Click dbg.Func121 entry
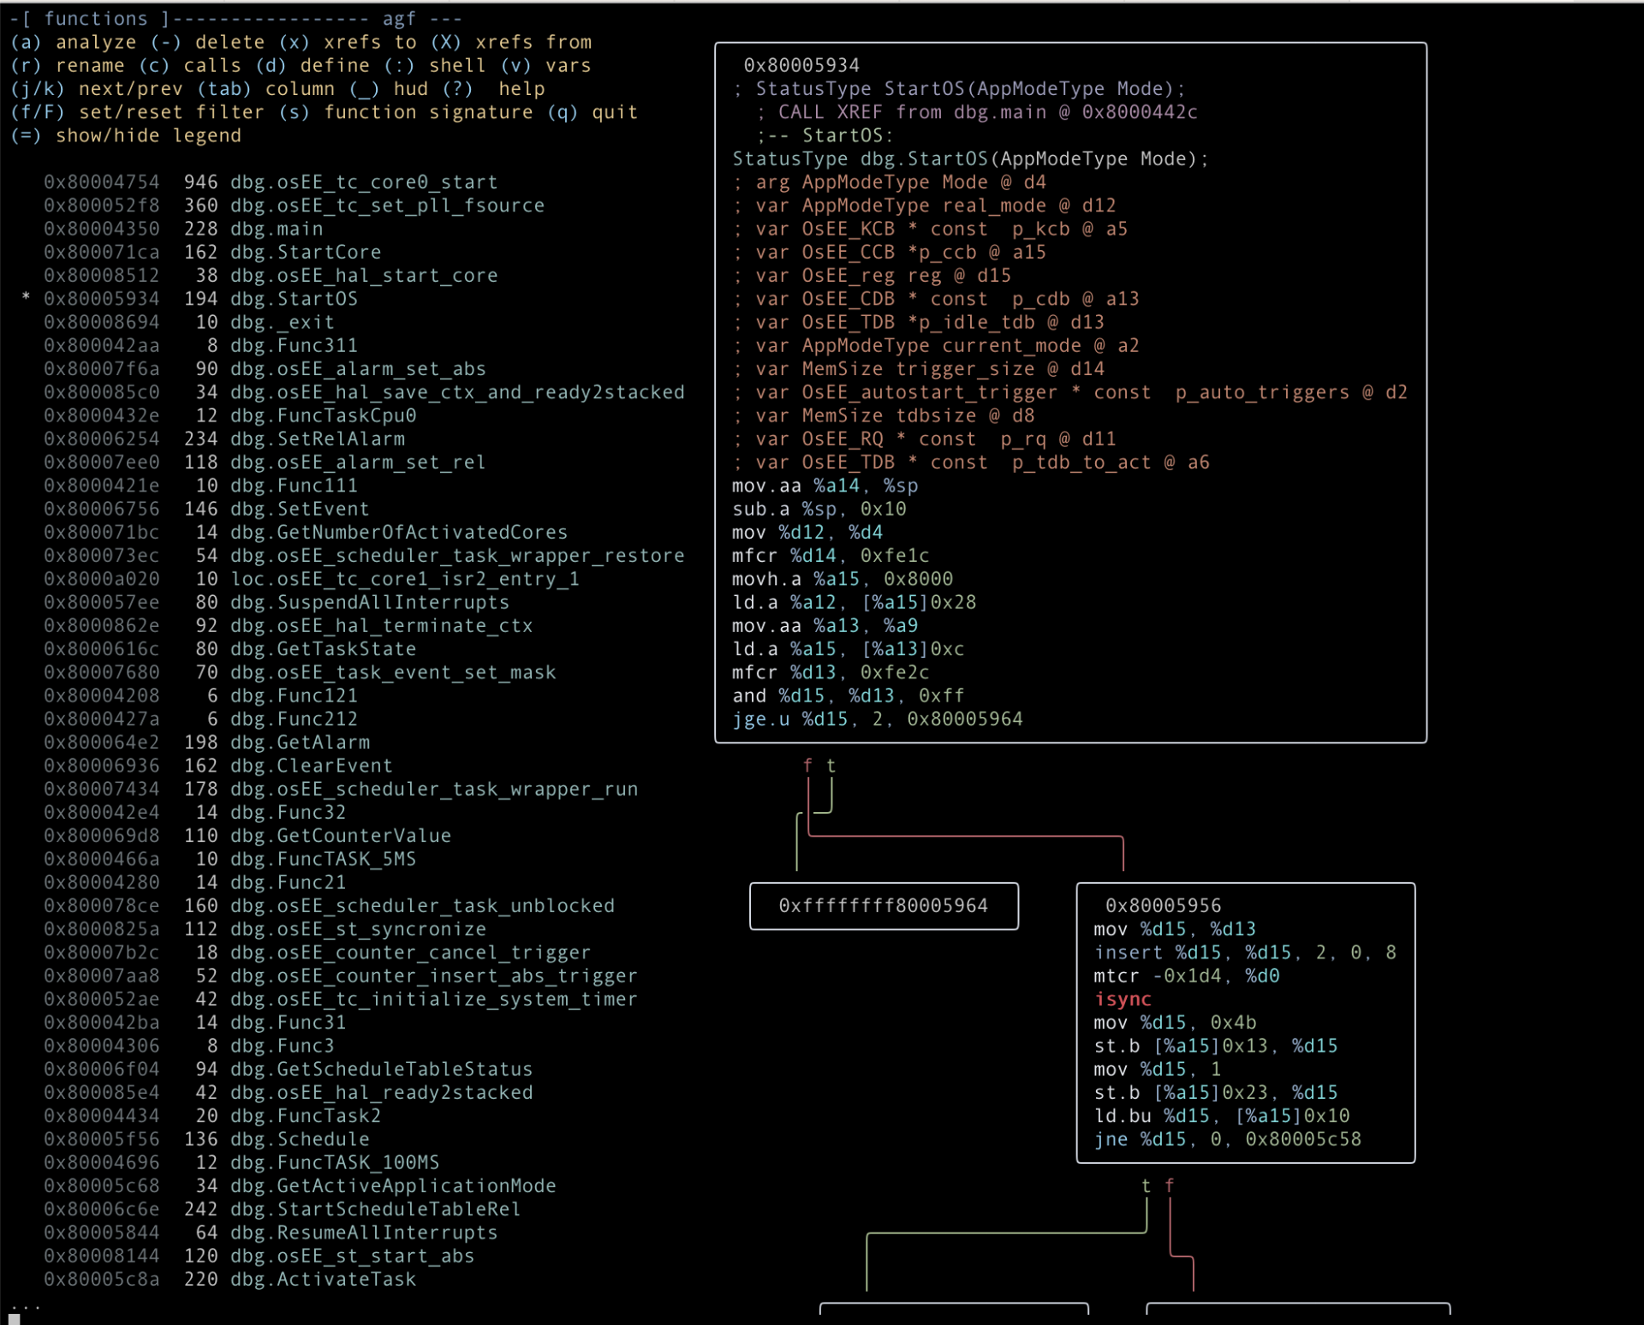Screen dimensions: 1644x1325 200,695
